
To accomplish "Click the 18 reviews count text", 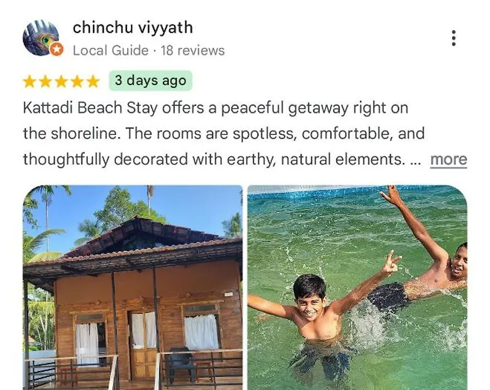I will [x=193, y=51].
